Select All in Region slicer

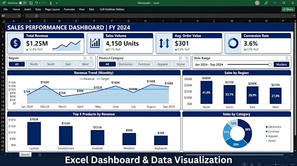pos(17,64)
